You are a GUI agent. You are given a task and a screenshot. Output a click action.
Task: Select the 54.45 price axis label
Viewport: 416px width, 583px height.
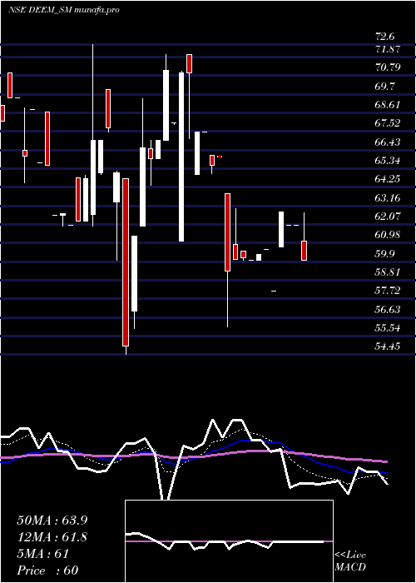[x=388, y=346]
